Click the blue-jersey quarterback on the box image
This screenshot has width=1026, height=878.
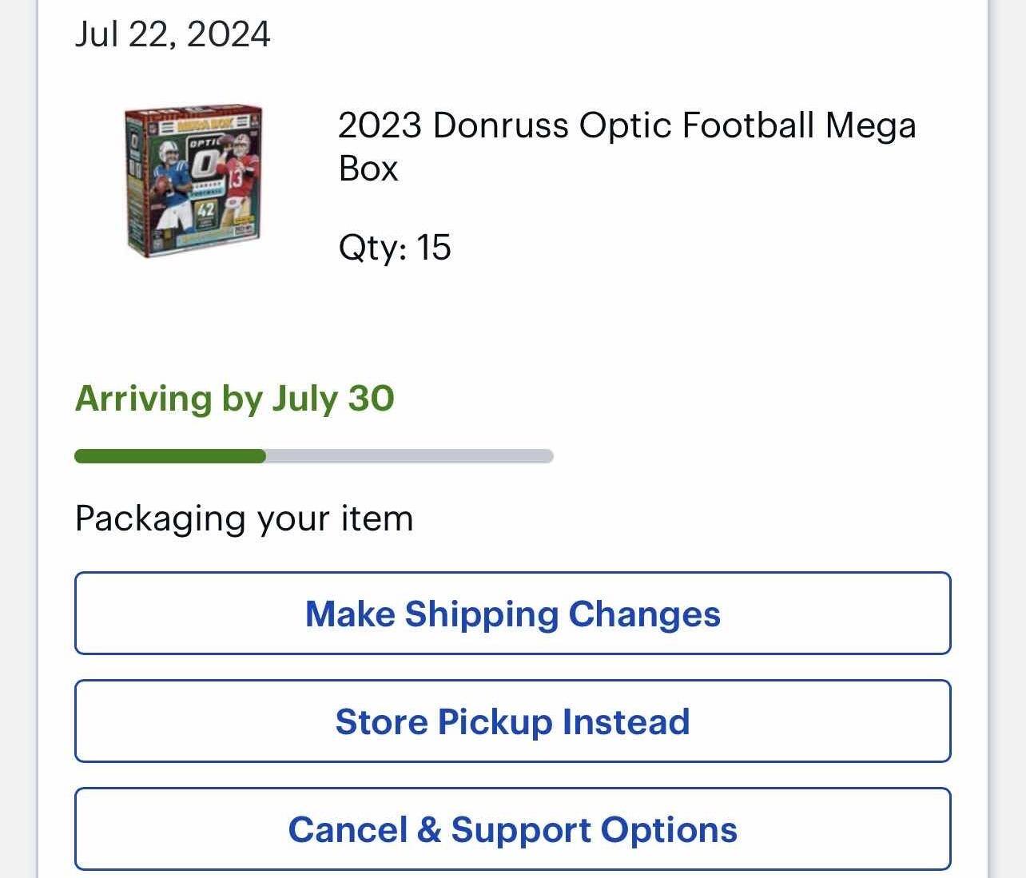(x=172, y=181)
